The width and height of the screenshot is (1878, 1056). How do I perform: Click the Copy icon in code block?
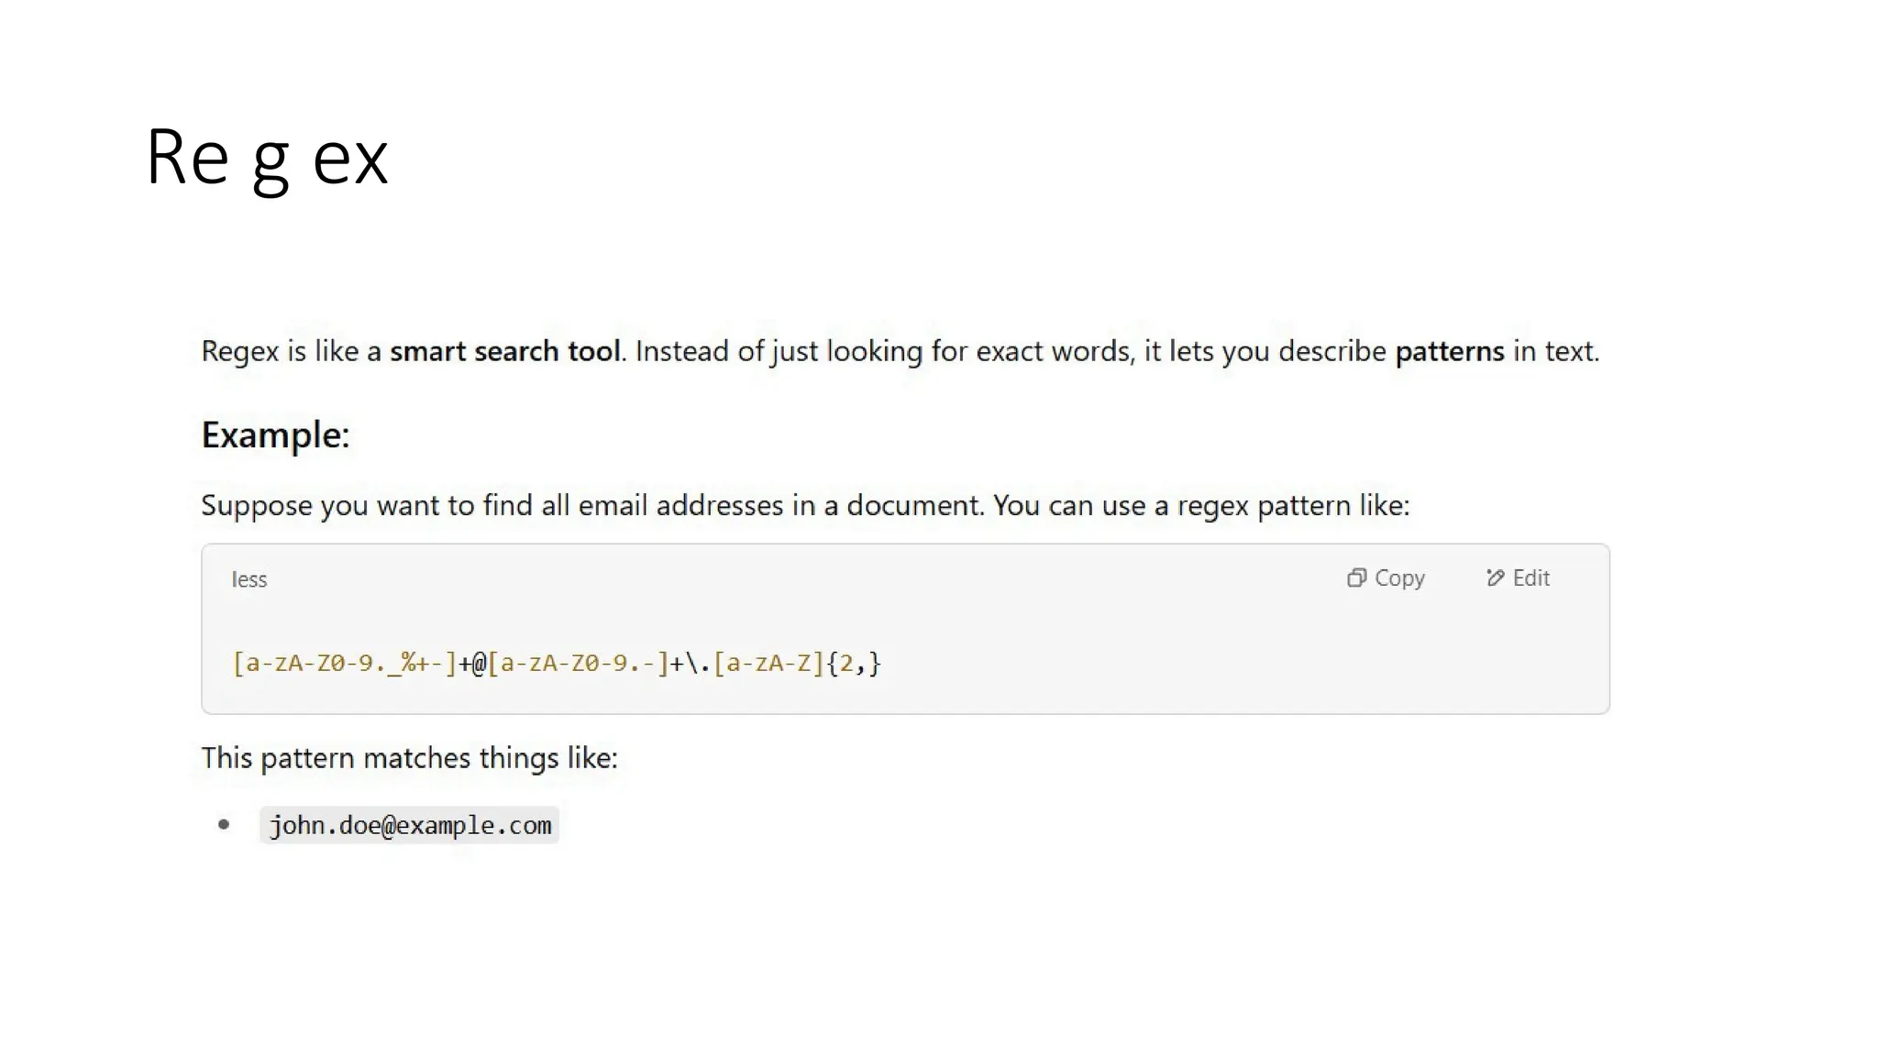point(1356,577)
